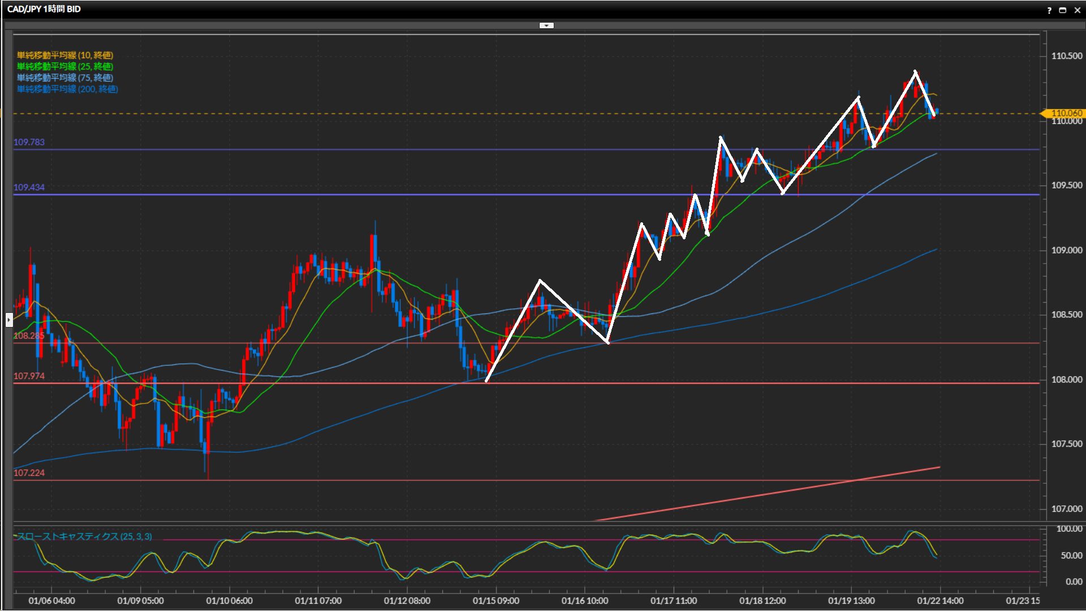Open the left side panel arrow handle

click(x=9, y=320)
